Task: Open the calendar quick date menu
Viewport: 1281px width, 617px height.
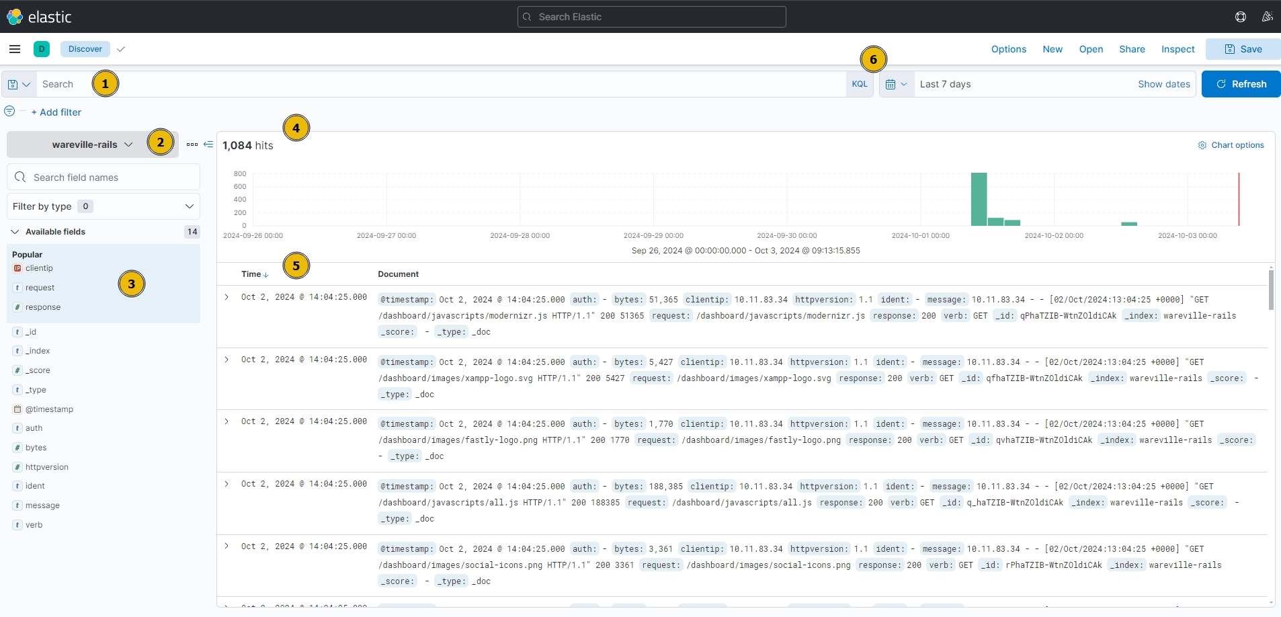Action: click(x=897, y=85)
